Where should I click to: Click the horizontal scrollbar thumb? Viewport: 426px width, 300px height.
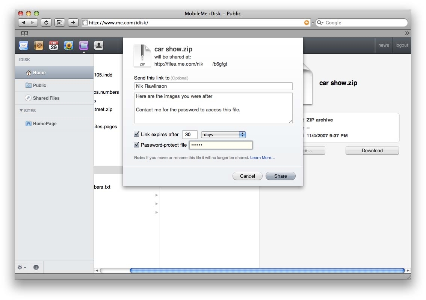267,270
